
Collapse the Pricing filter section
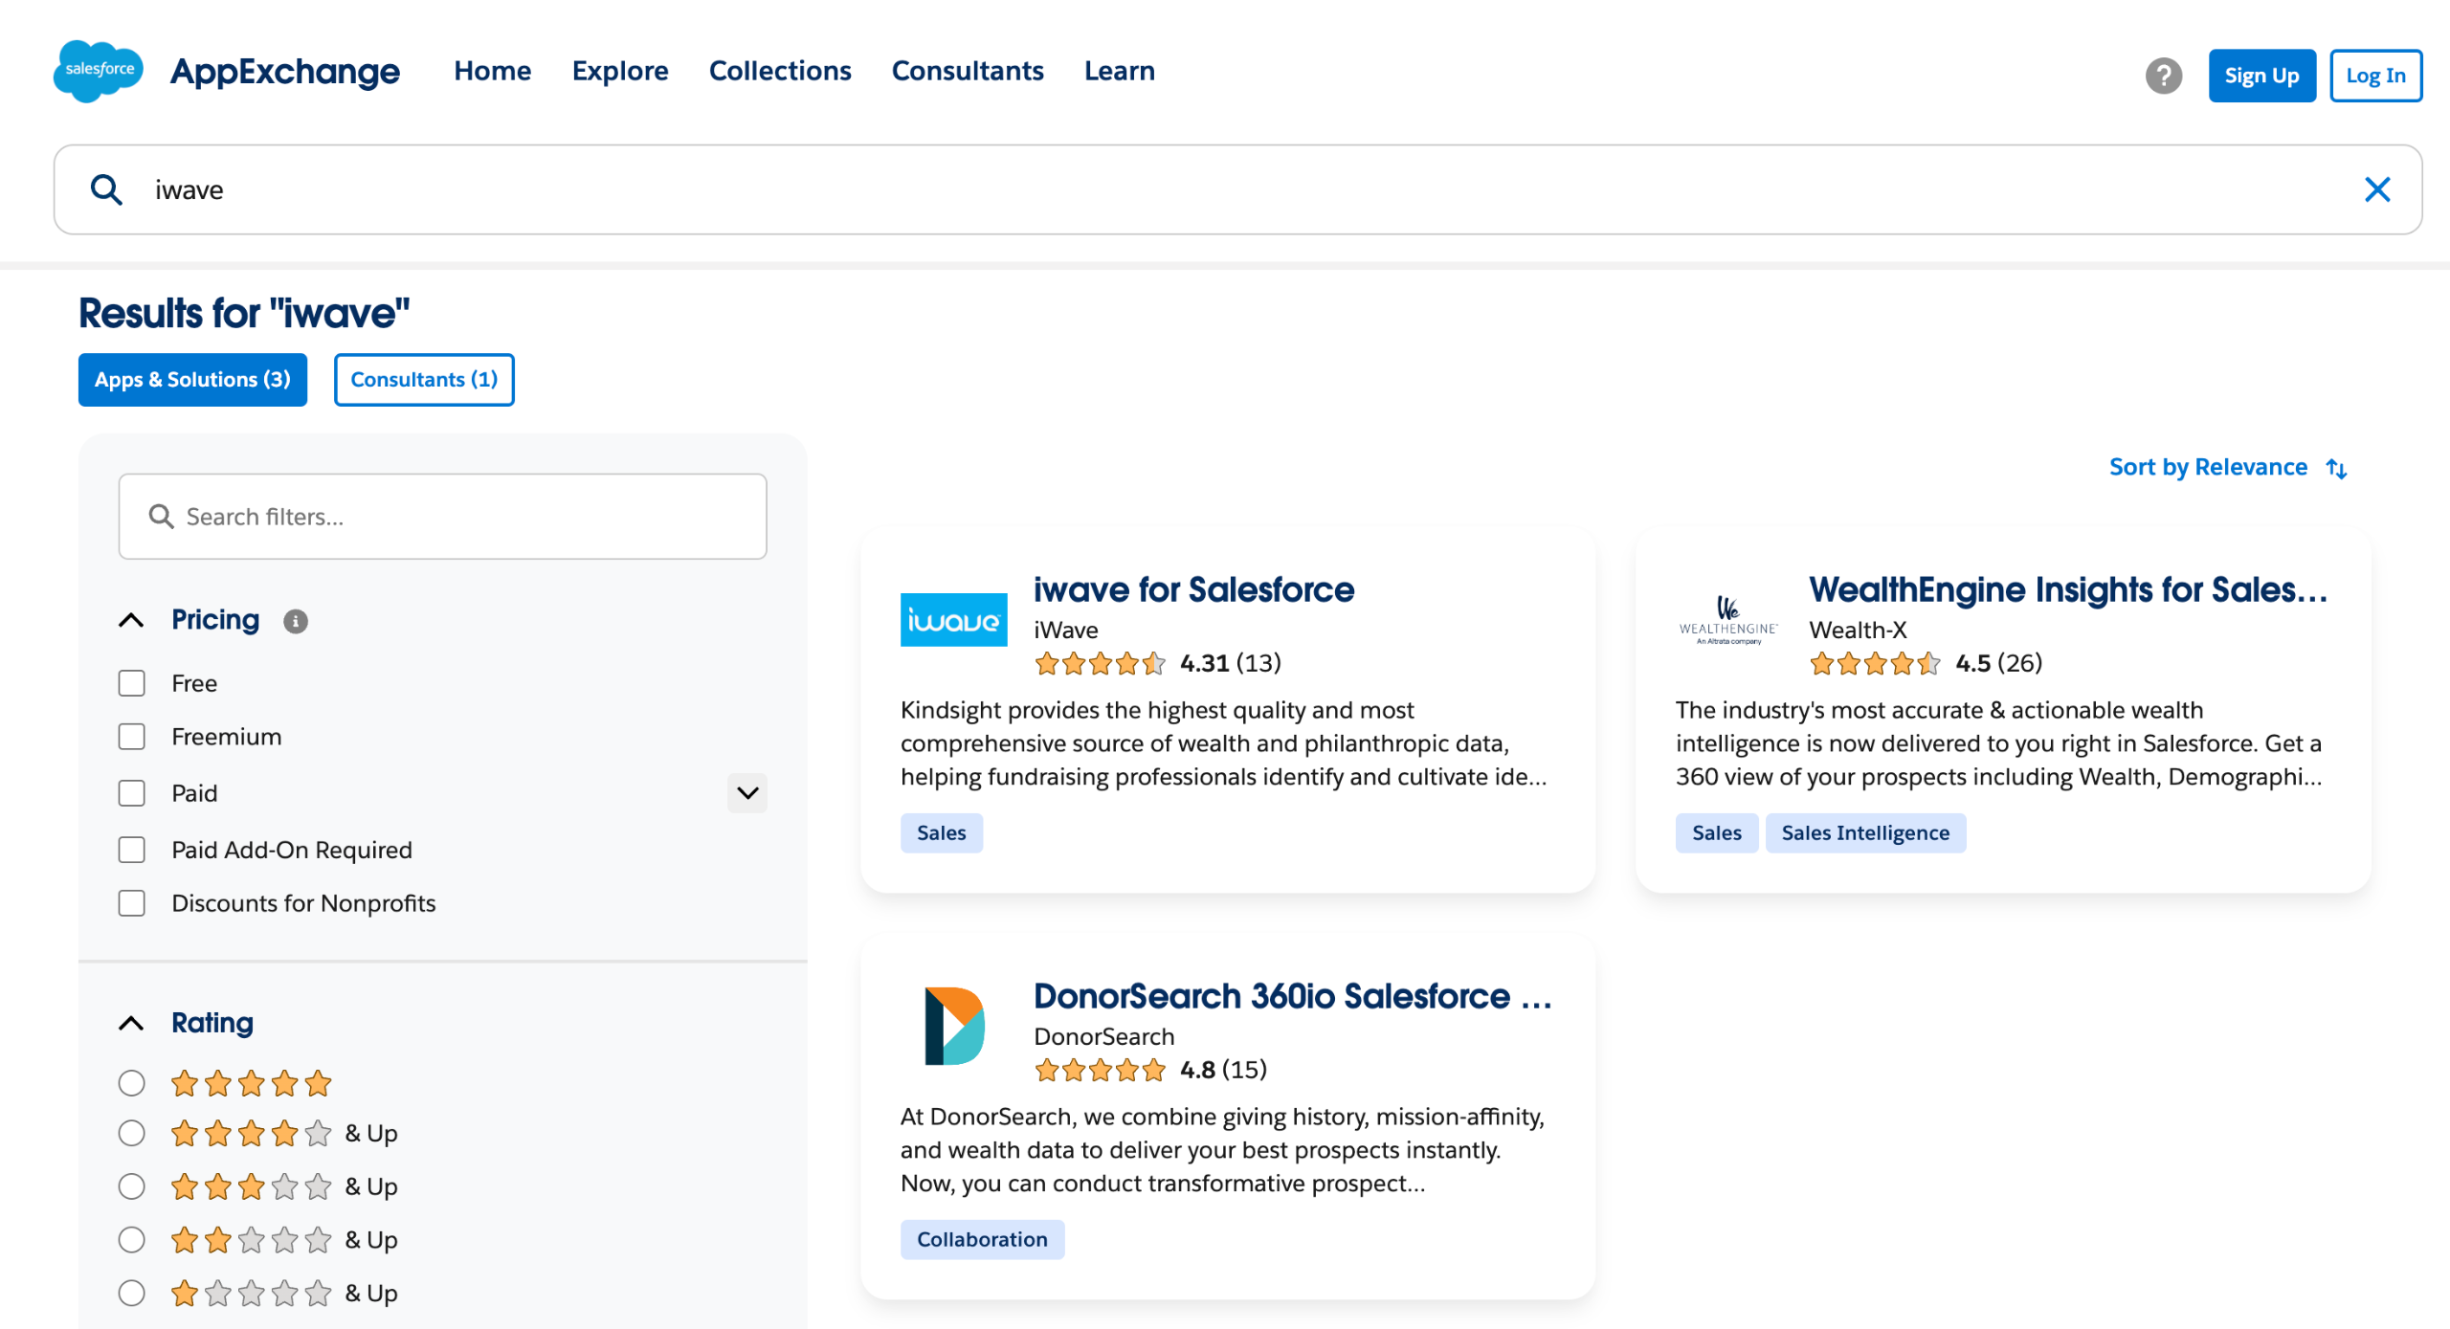(x=131, y=620)
